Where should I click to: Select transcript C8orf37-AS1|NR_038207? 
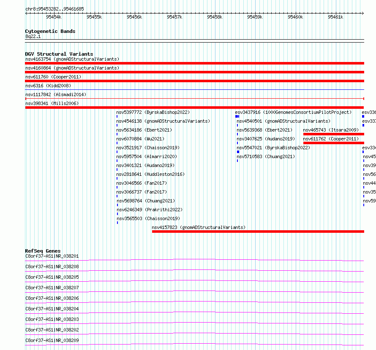click(x=52, y=288)
